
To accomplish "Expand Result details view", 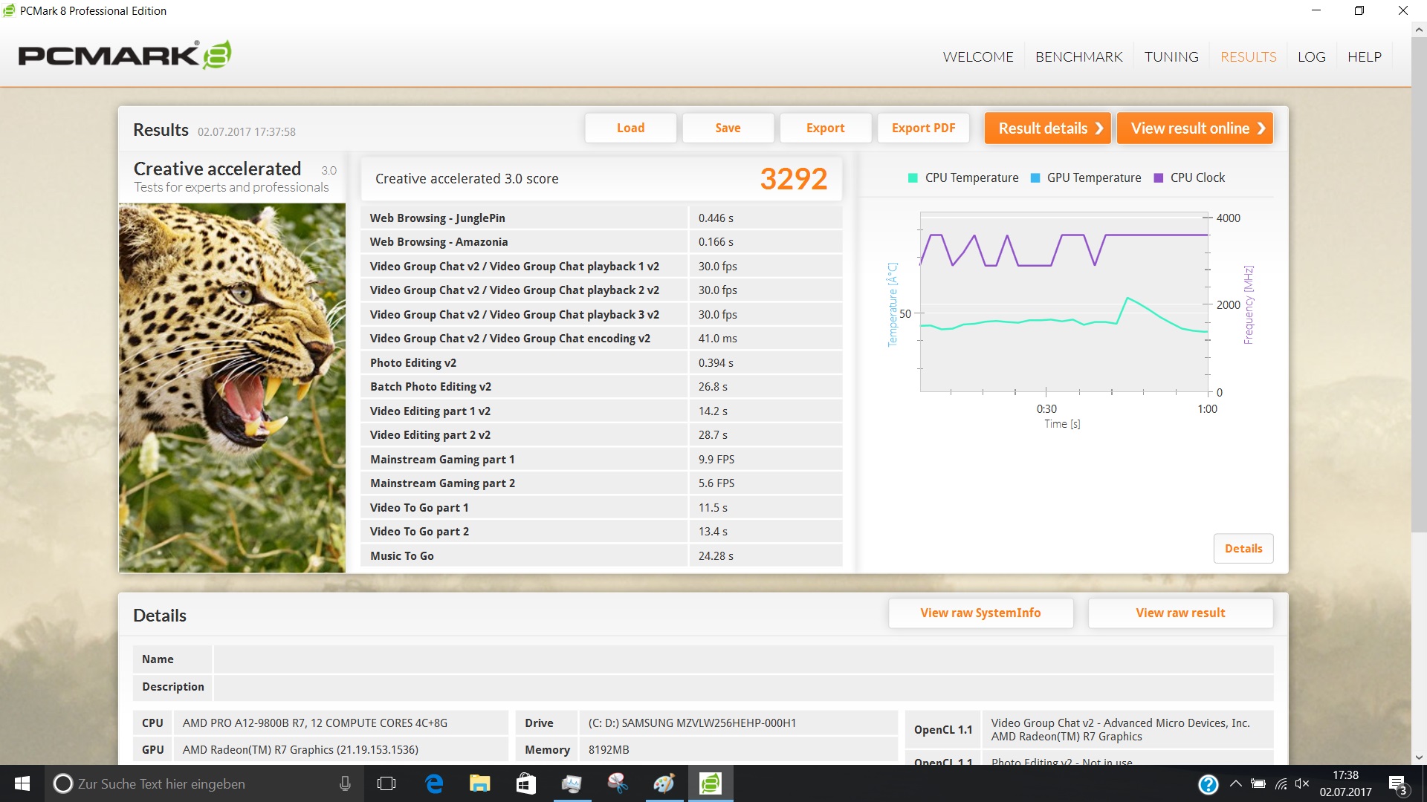I will pos(1047,128).
